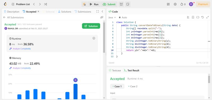Copy submission link icon
The image size is (212, 100).
(x=102, y=17)
